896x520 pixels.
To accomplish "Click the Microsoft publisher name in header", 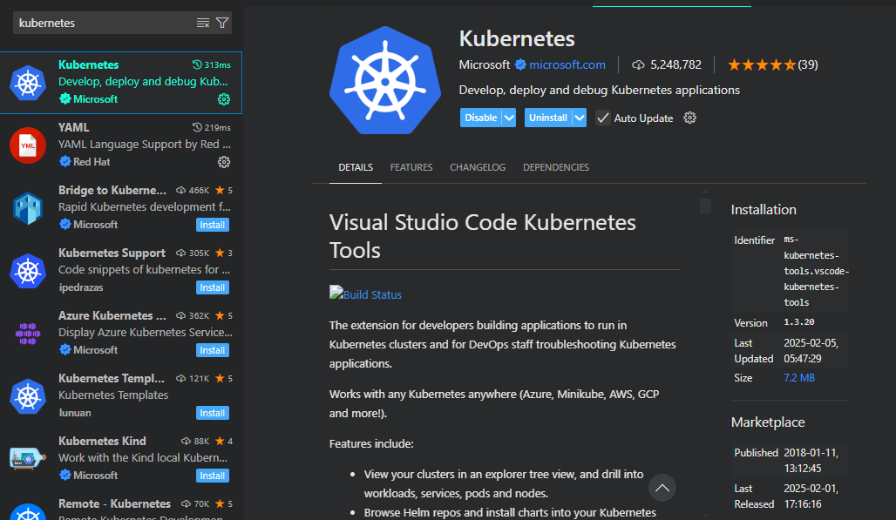I will 485,64.
